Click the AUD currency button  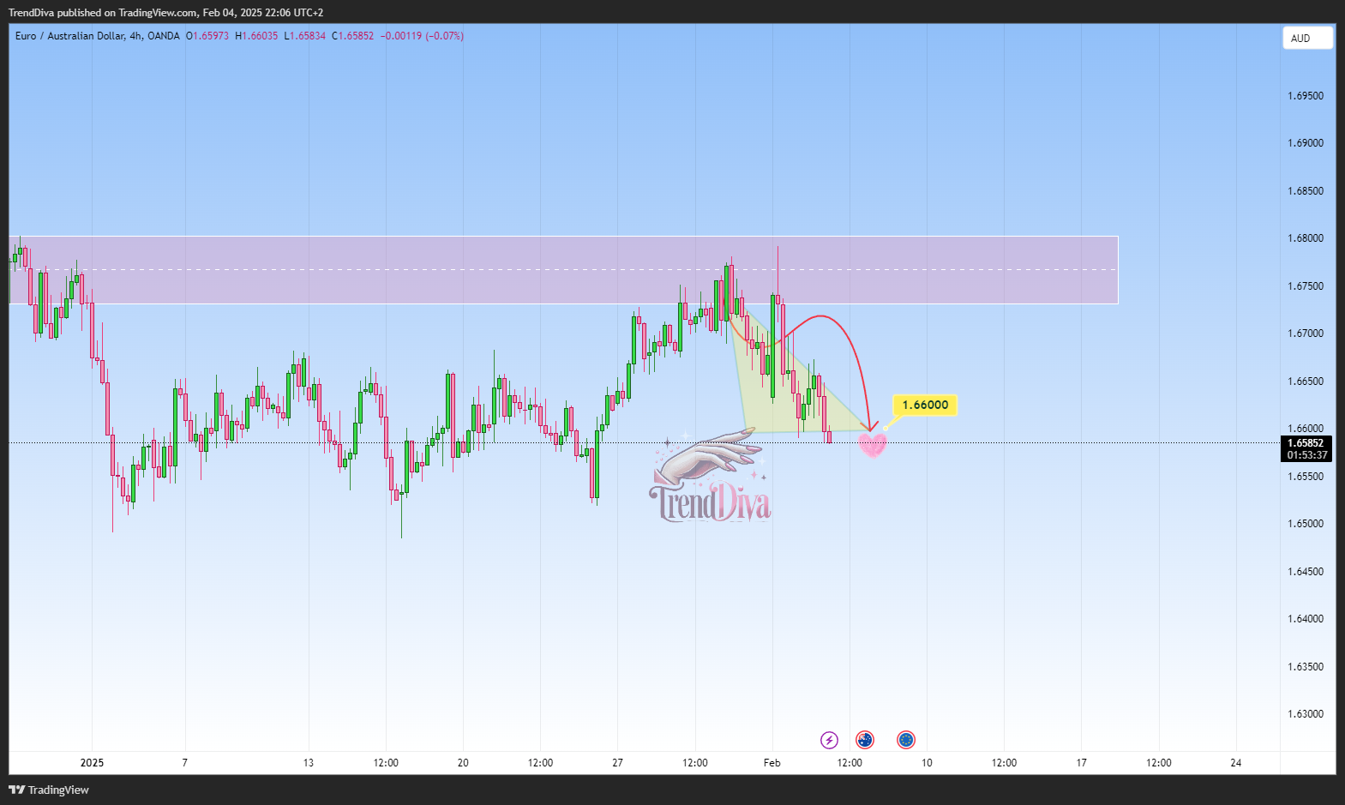(x=1307, y=38)
